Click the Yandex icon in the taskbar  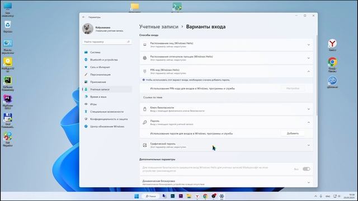197,196
